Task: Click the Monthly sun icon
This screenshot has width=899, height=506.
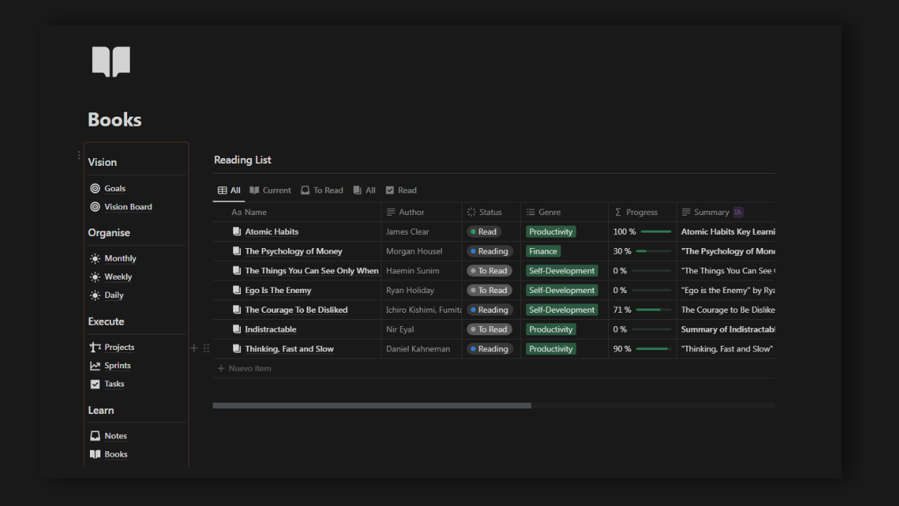Action: tap(96, 259)
